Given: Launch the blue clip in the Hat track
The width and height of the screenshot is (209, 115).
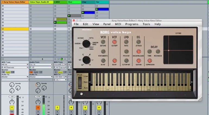Looking at the screenshot, I should [x=97, y=9].
